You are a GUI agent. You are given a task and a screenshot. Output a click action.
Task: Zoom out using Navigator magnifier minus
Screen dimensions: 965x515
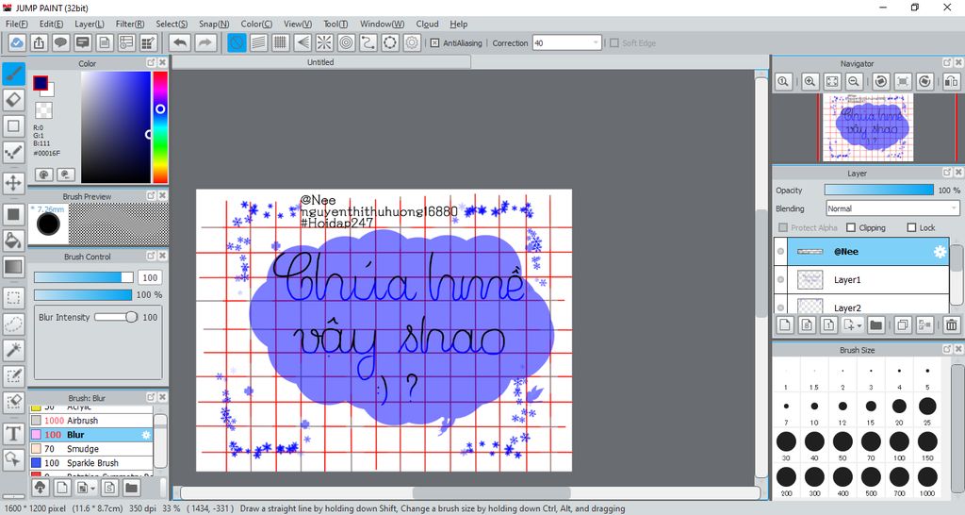click(x=854, y=81)
